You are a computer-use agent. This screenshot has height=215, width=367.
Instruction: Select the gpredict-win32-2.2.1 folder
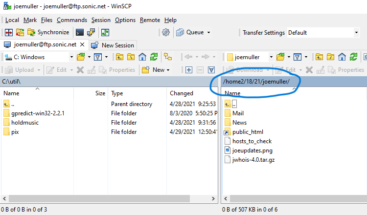tap(34, 113)
